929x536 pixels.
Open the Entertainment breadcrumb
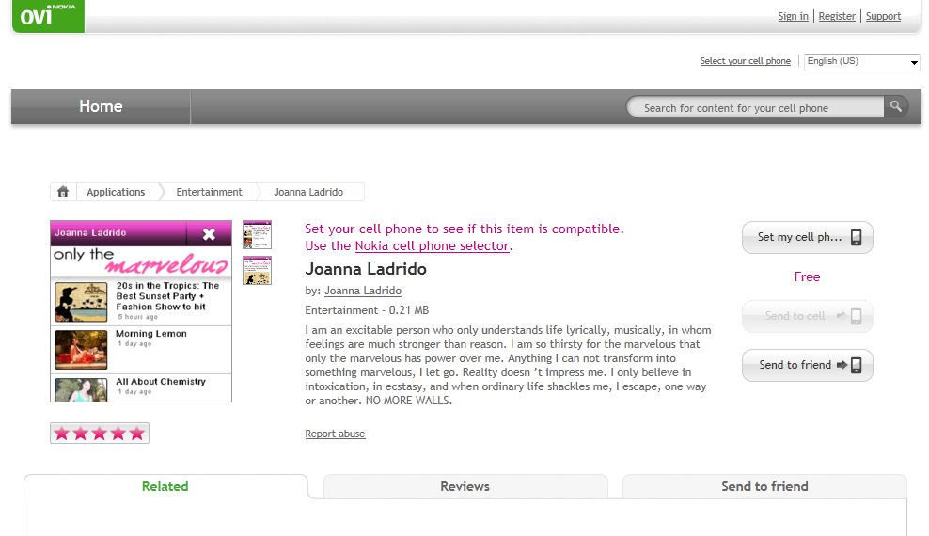(x=209, y=192)
